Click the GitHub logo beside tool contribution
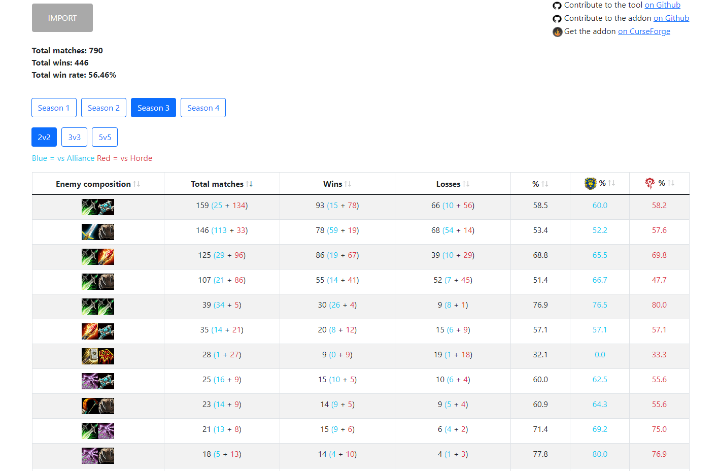 tap(557, 6)
